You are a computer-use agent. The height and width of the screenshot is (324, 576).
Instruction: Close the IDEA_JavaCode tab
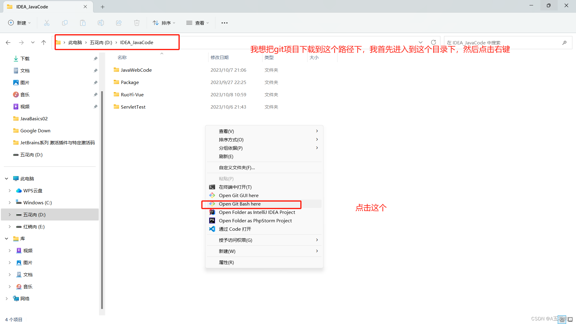click(85, 7)
